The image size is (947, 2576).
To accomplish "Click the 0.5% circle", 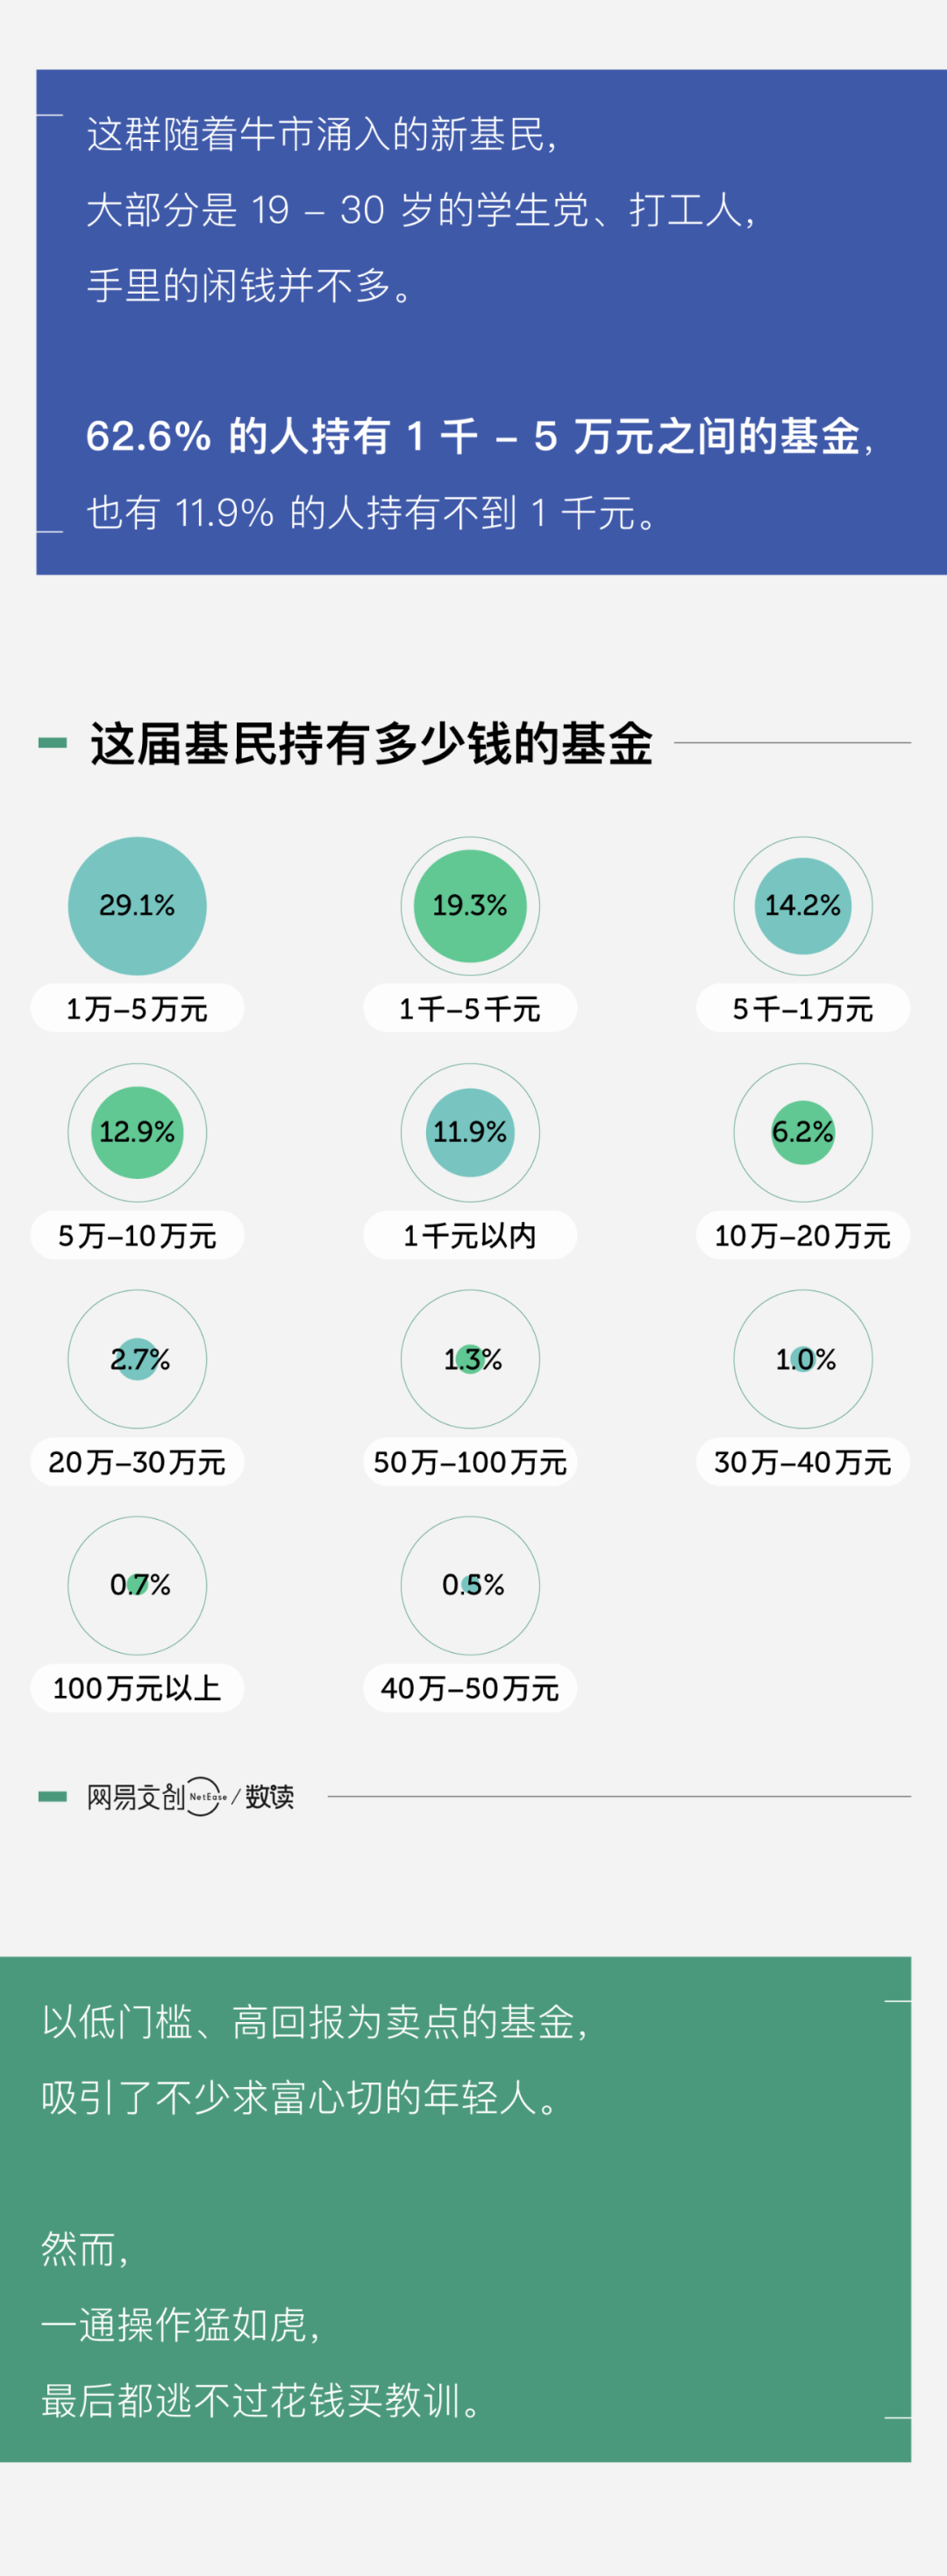I will click(x=470, y=1585).
